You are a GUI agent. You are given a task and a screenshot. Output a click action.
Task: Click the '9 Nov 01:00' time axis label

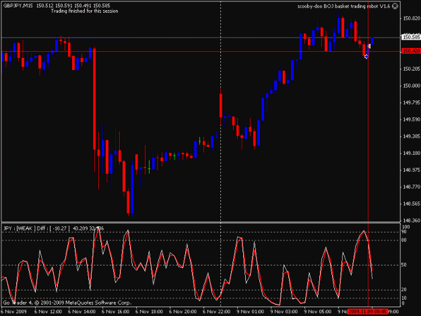click(250, 312)
